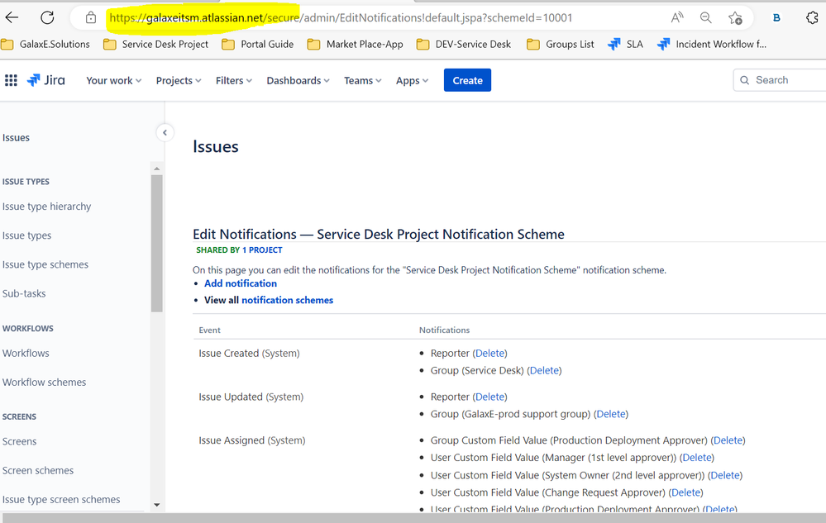Image resolution: width=826 pixels, height=523 pixels.
Task: Open Issue type screen schemes in sidebar
Action: (x=61, y=499)
